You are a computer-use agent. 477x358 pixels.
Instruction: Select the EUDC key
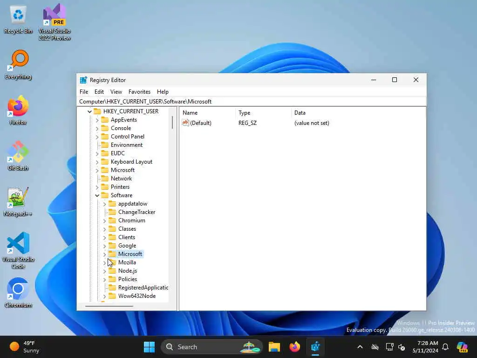[x=118, y=153]
